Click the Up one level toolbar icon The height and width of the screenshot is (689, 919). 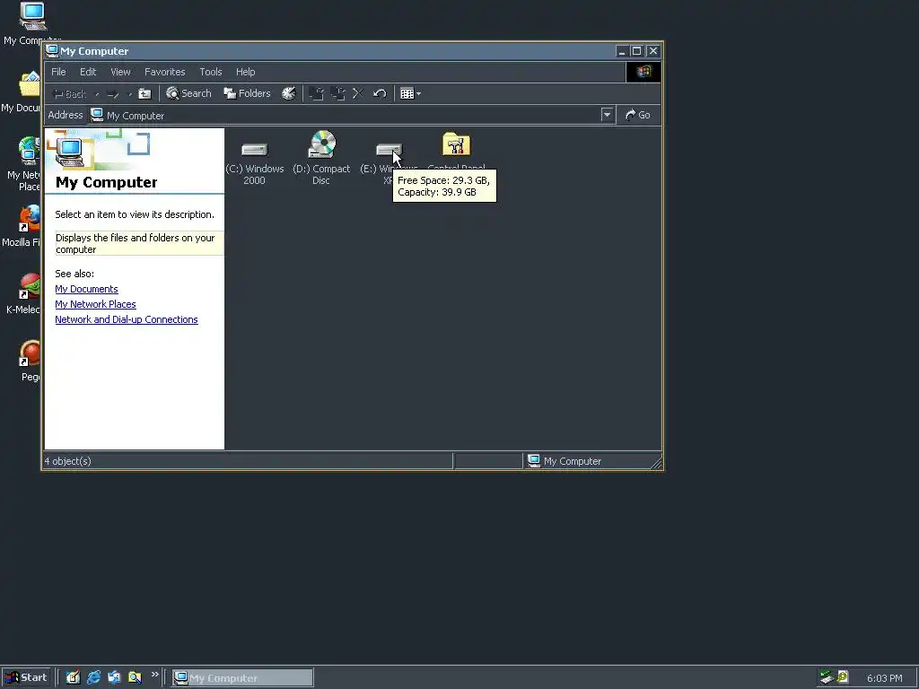coord(144,93)
